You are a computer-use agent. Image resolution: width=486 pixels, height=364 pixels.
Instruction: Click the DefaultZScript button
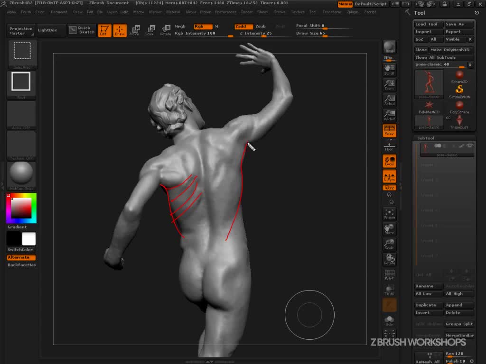click(370, 4)
